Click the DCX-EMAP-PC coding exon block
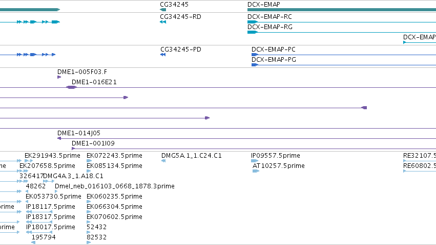The height and width of the screenshot is (245, 436). click(x=255, y=55)
